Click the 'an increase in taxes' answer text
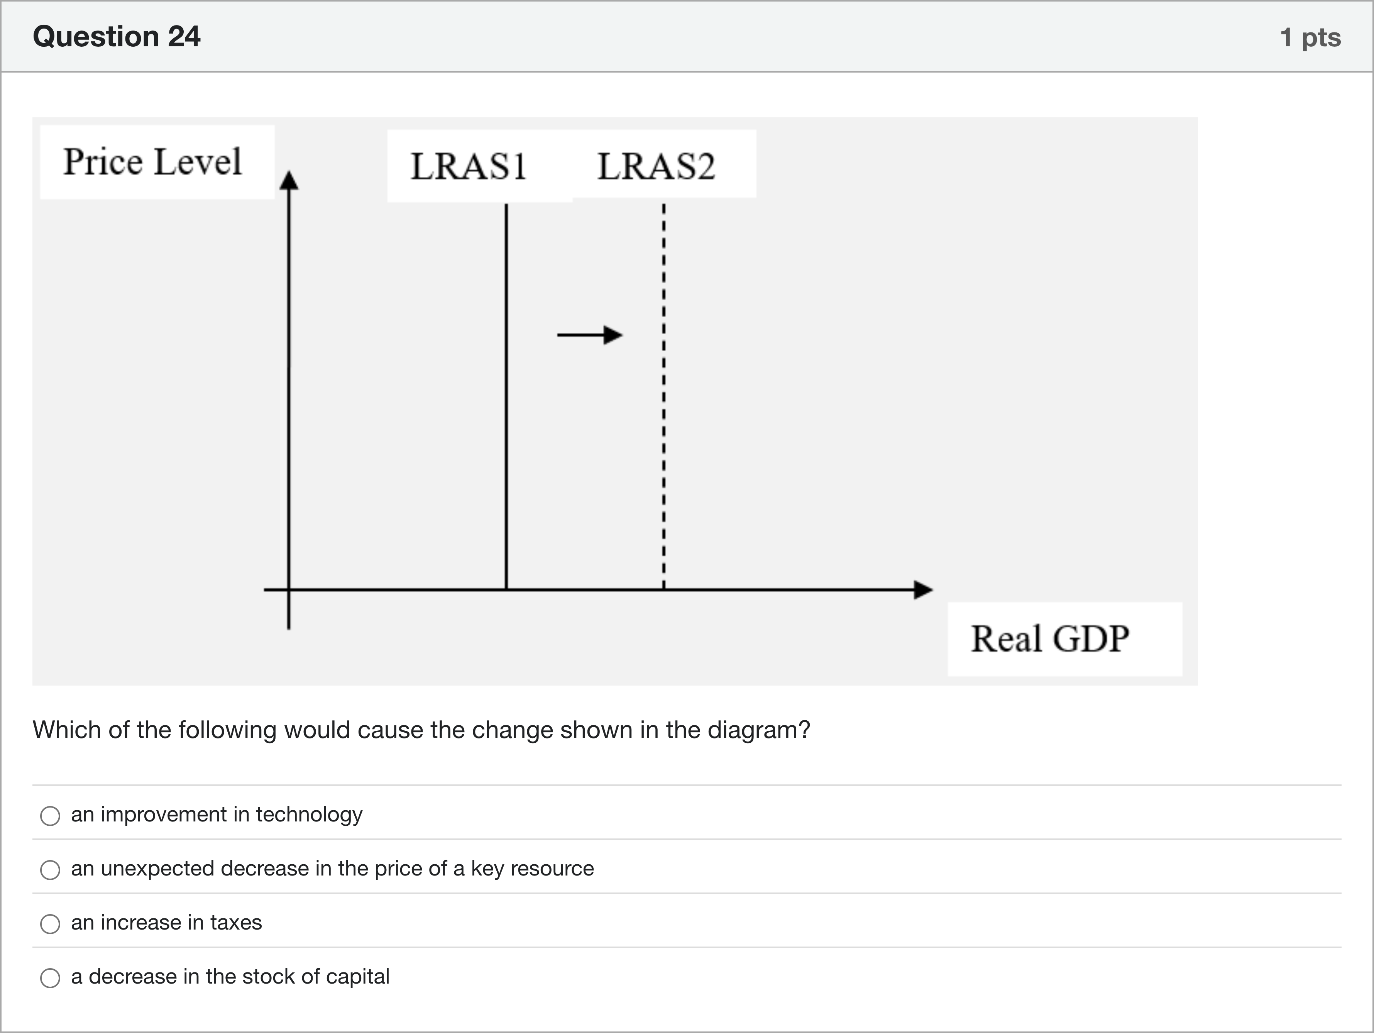Viewport: 1374px width, 1033px height. click(166, 923)
